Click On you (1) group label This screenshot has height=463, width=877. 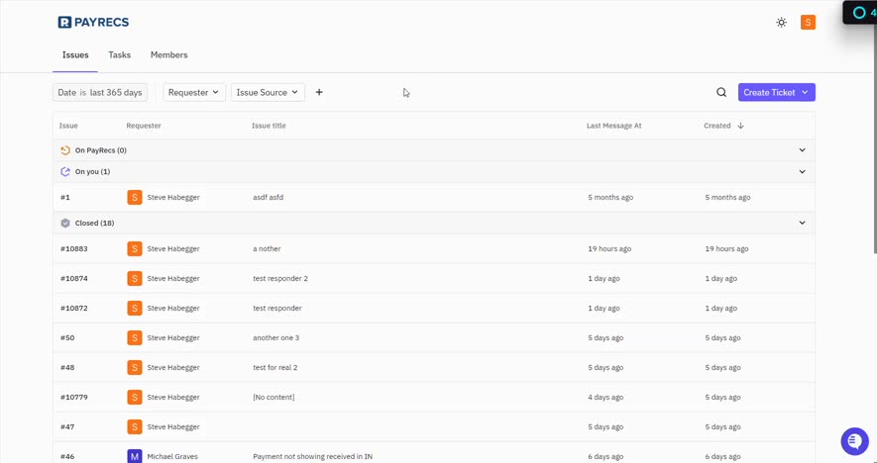[x=92, y=171]
